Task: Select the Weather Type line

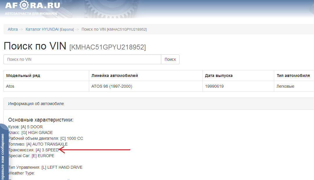Action: coord(21,173)
